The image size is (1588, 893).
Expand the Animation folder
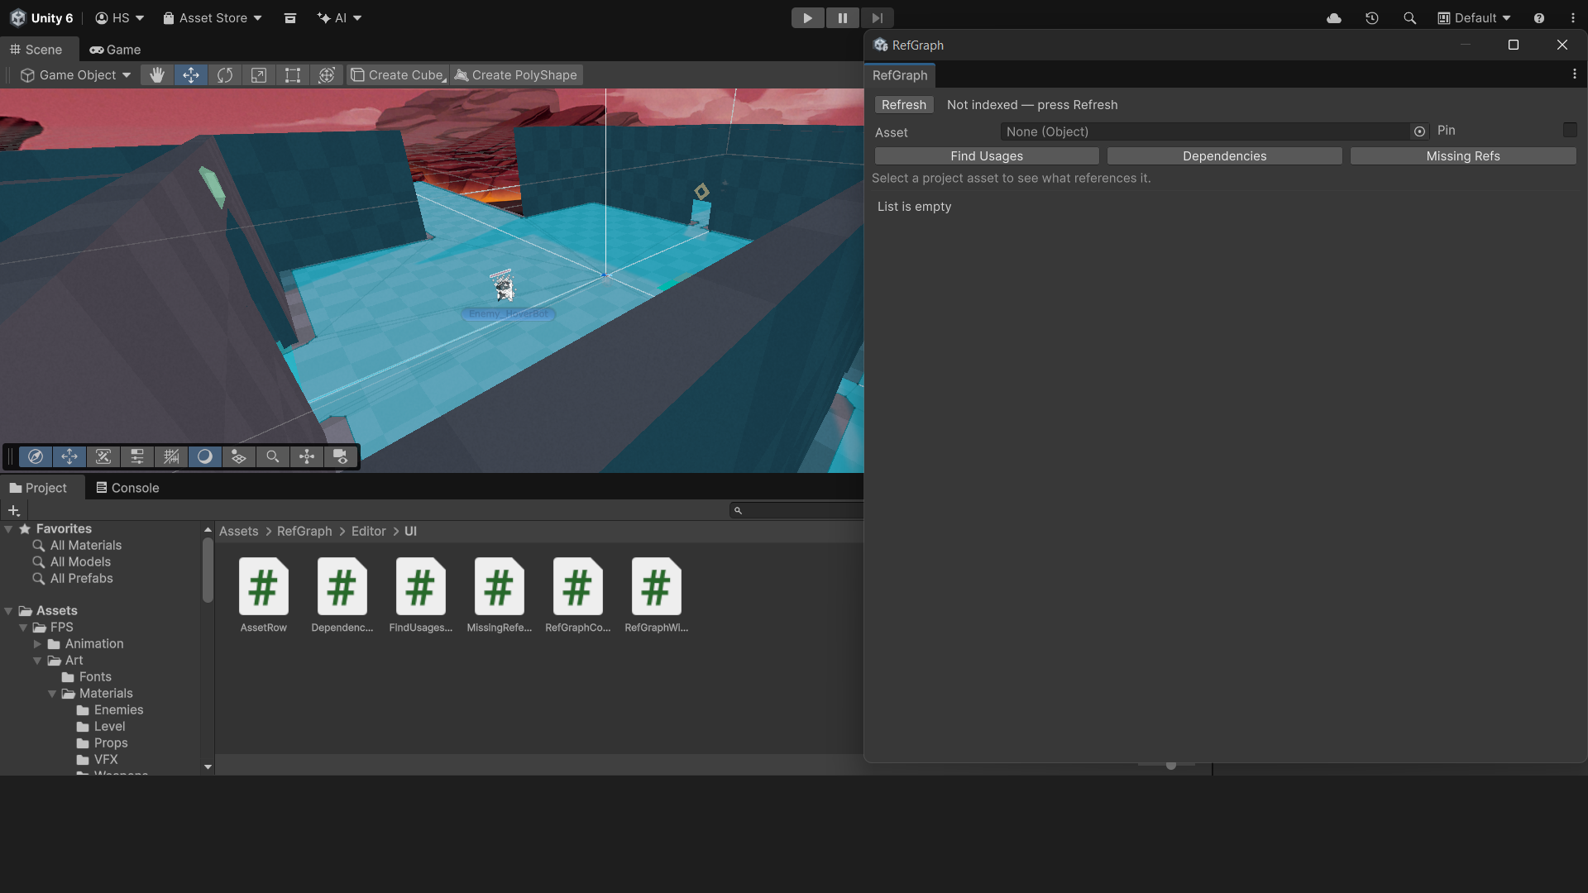(37, 644)
